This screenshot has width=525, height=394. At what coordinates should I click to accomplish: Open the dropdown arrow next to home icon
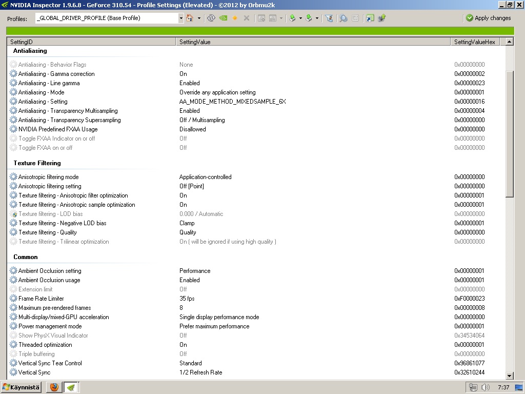click(x=199, y=18)
